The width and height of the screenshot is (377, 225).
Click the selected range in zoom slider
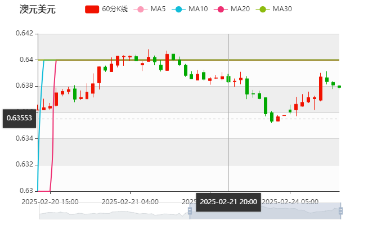265,211
